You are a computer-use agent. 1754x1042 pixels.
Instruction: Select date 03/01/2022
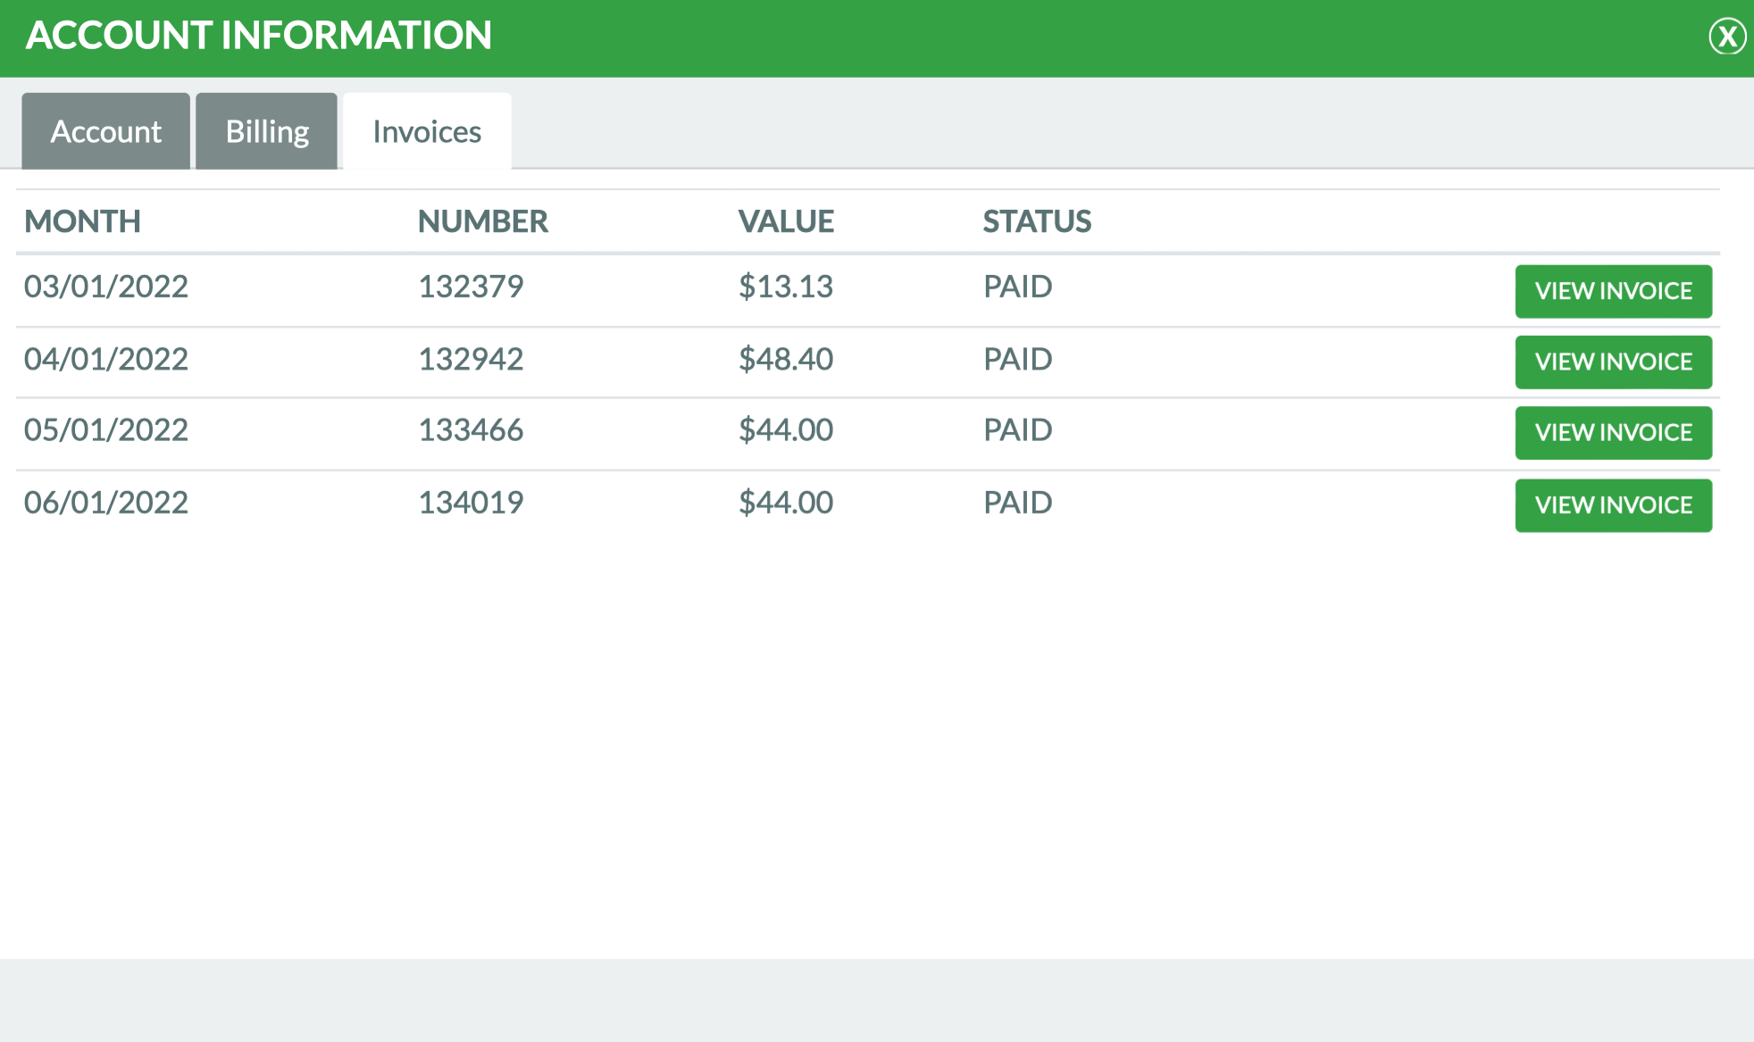106,287
